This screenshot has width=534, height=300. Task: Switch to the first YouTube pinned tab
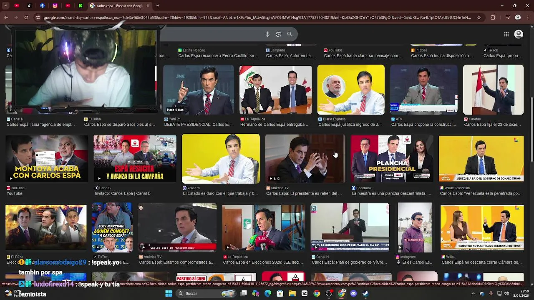tap(17, 6)
